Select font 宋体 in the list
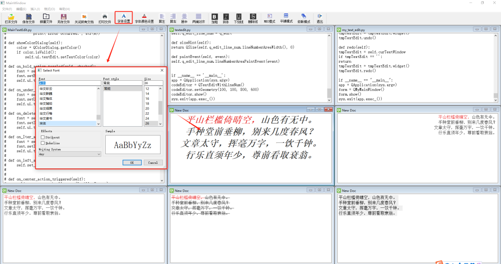The height and width of the screenshot is (264, 501). point(67,123)
